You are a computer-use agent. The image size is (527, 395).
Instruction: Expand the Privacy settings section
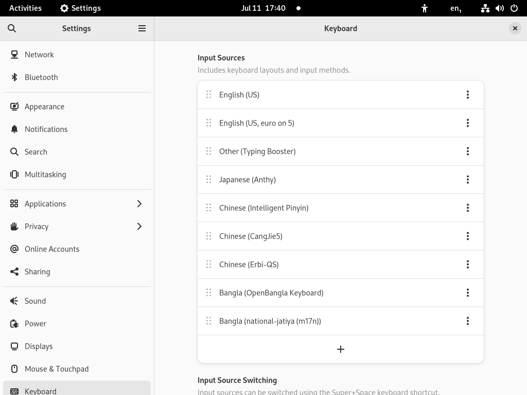tap(139, 226)
